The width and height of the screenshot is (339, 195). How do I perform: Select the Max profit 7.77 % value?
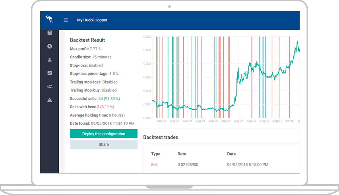(x=95, y=49)
